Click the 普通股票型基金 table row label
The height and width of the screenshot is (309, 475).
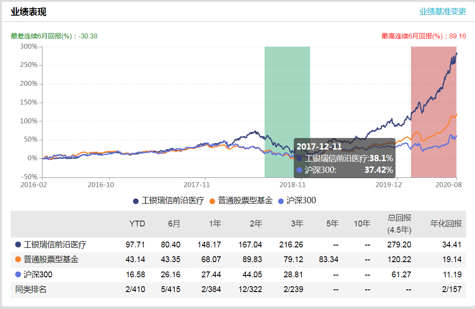pyautogui.click(x=51, y=259)
